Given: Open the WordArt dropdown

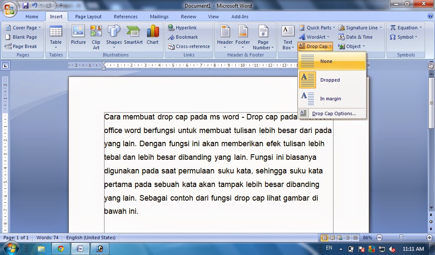Looking at the screenshot, I should tap(314, 37).
